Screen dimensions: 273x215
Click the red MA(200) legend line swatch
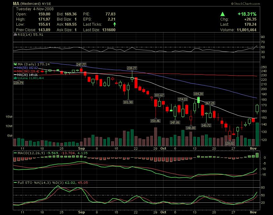[x=15, y=71]
